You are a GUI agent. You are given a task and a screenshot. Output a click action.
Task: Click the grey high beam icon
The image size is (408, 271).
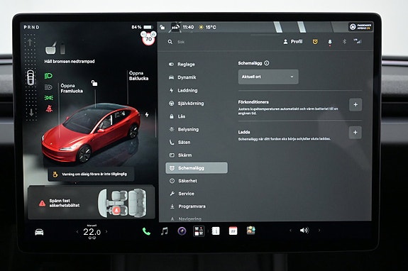coord(48,87)
